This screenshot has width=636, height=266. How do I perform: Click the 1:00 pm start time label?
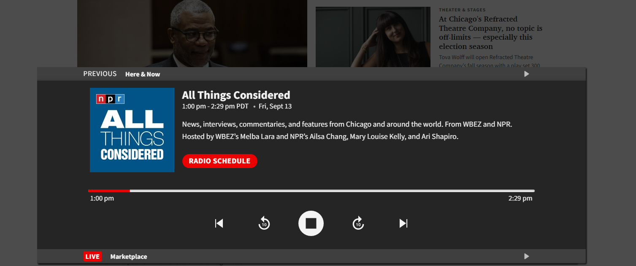click(102, 198)
